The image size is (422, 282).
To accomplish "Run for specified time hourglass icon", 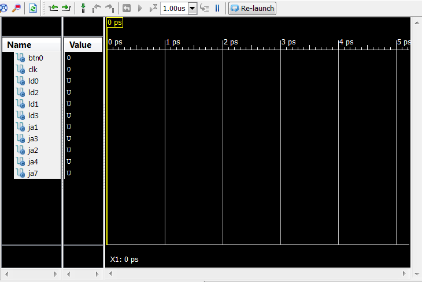I will (x=153, y=8).
